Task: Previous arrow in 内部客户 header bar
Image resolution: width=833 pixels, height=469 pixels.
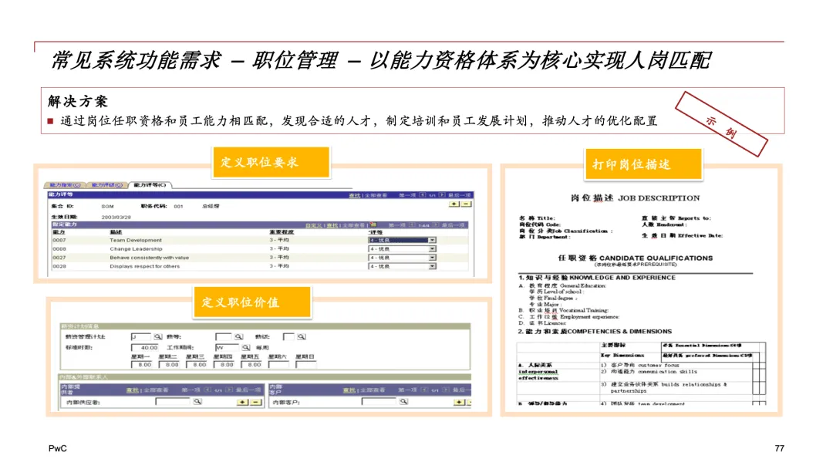Action: pos(424,390)
